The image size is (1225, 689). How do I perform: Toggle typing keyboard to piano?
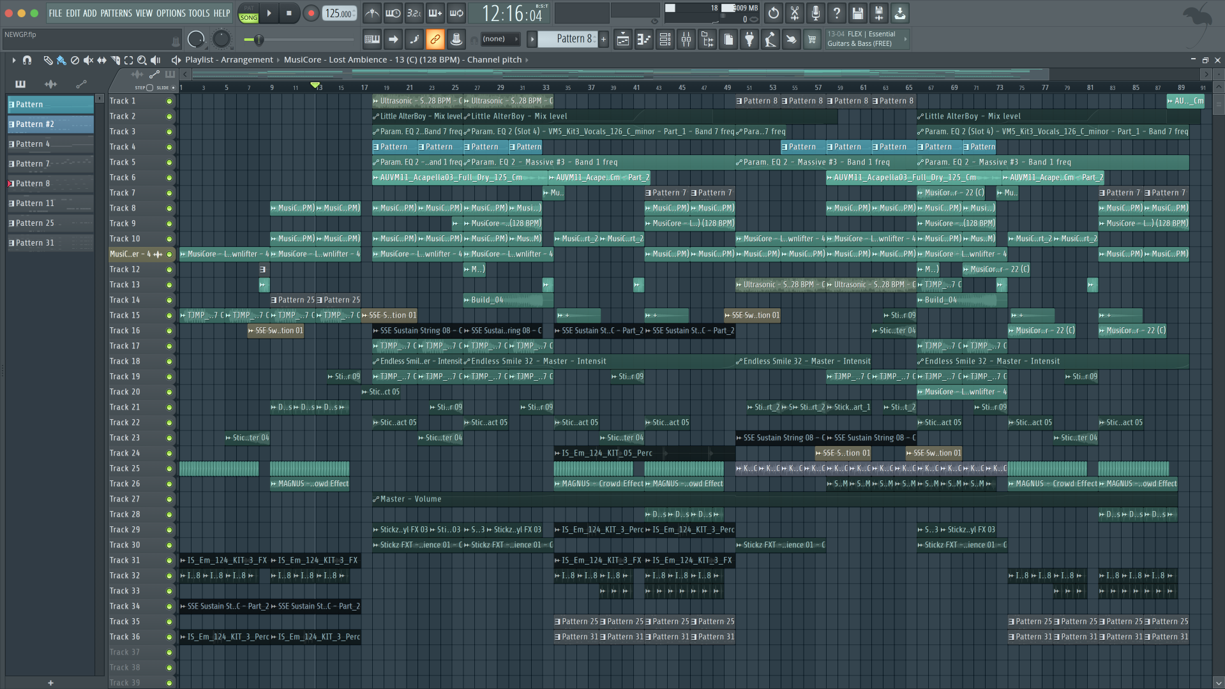click(x=372, y=40)
